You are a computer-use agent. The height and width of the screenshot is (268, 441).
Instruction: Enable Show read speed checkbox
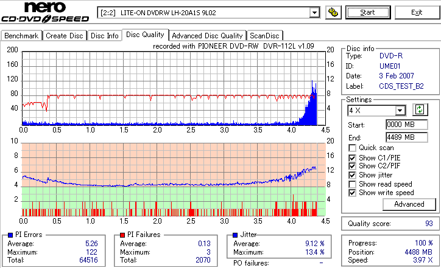[352, 184]
